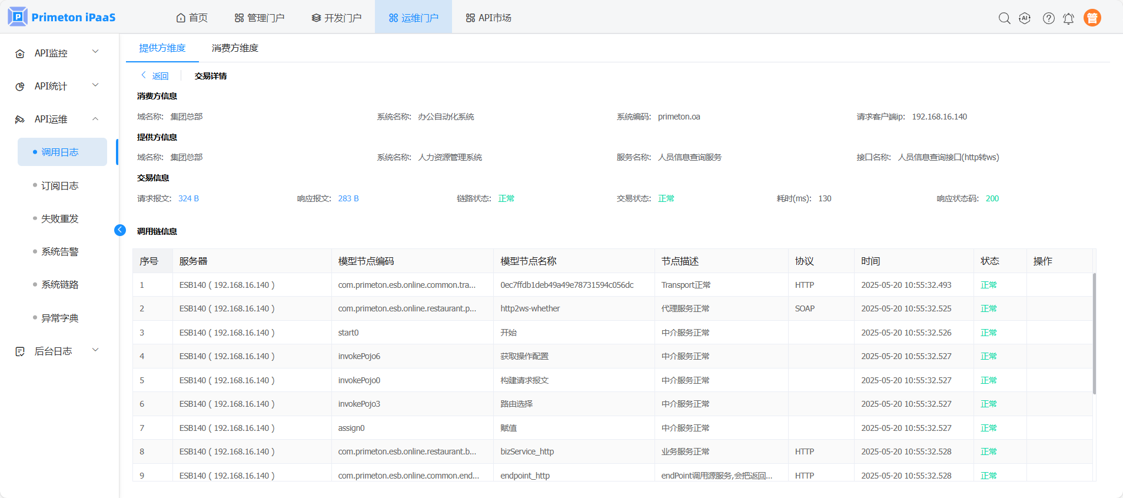Open the notifications bell

1068,18
